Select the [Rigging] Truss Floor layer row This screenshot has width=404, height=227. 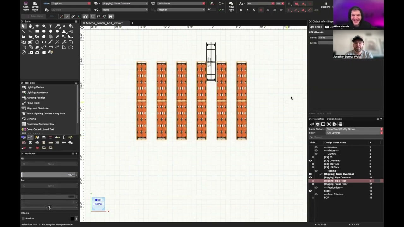pyautogui.click(x=346, y=184)
